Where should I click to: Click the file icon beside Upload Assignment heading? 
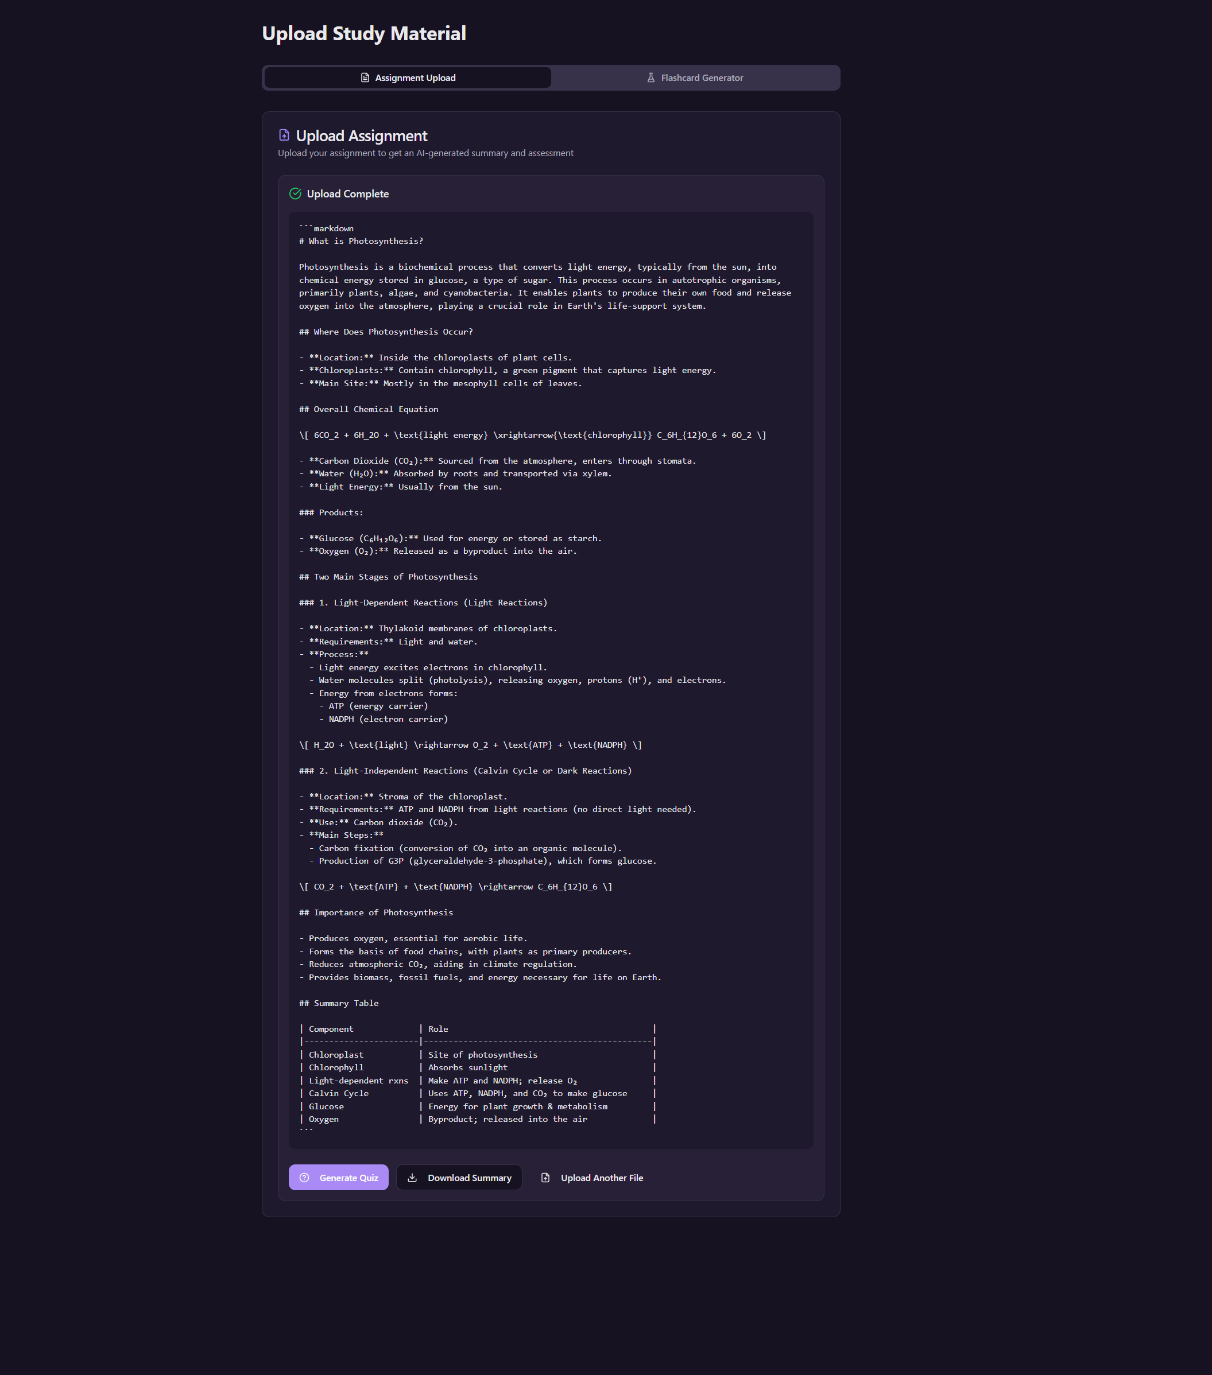tap(284, 135)
